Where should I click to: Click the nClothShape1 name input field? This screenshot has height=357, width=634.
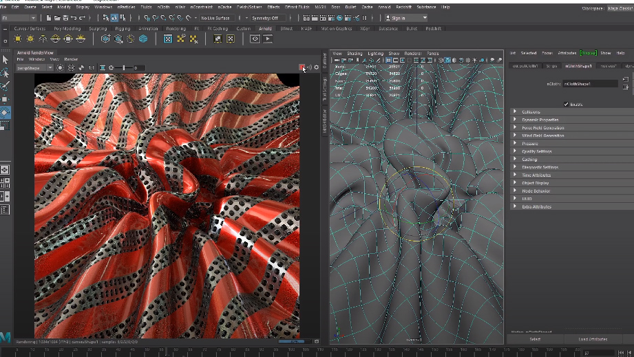coord(590,83)
